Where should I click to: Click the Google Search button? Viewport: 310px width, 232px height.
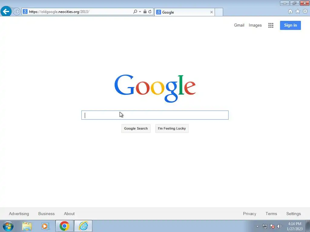coord(136,128)
